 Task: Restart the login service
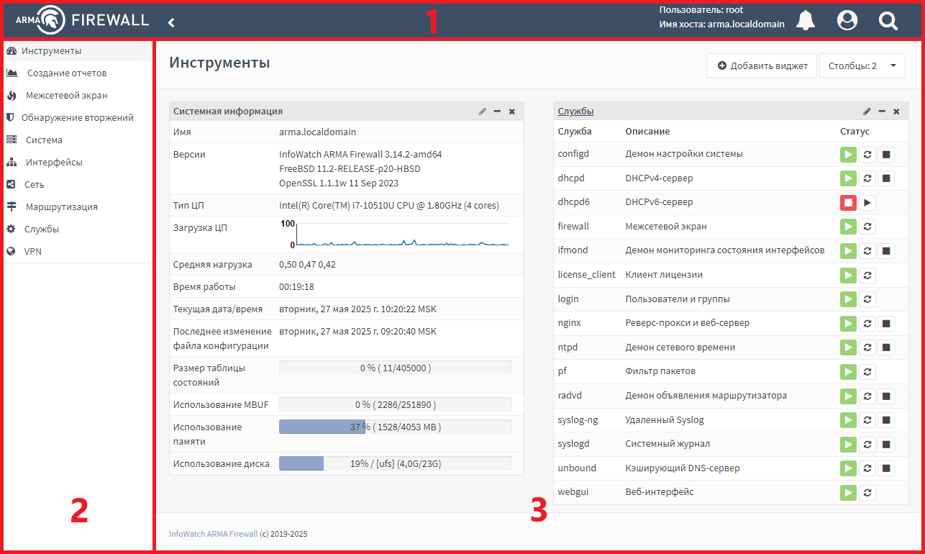pos(867,299)
